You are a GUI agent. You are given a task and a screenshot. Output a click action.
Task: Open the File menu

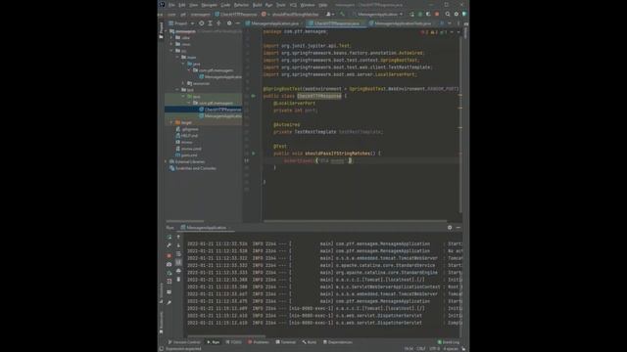pos(171,5)
